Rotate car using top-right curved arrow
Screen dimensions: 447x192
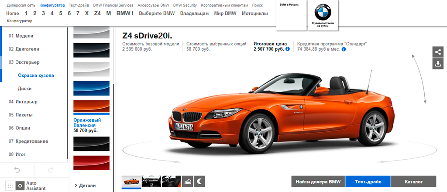click(x=419, y=79)
